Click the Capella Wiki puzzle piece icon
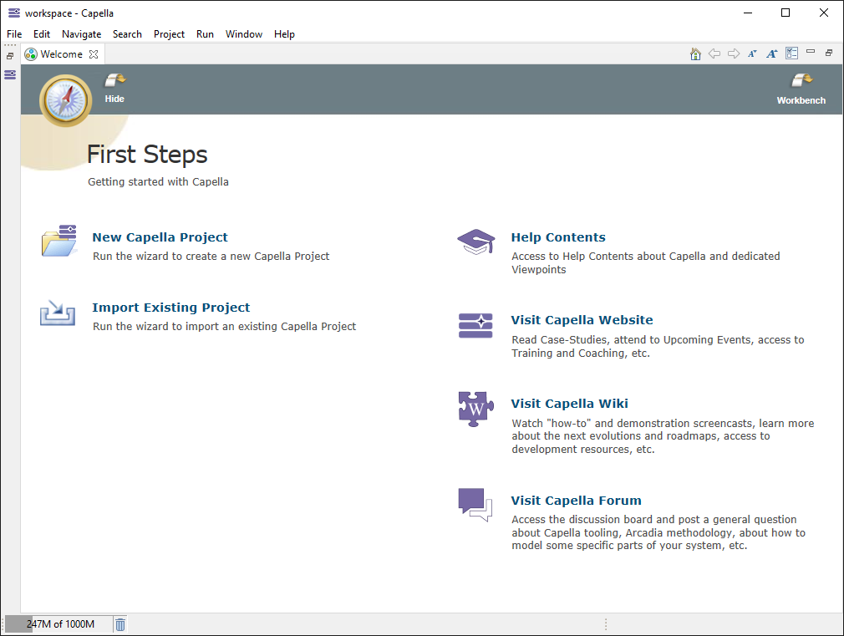The width and height of the screenshot is (844, 636). coord(475,409)
